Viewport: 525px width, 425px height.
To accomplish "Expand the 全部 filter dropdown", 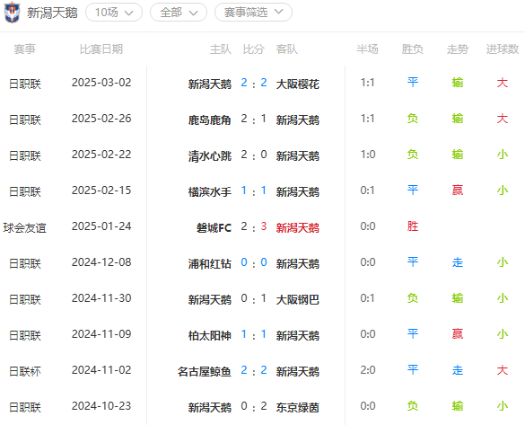I will pos(179,13).
